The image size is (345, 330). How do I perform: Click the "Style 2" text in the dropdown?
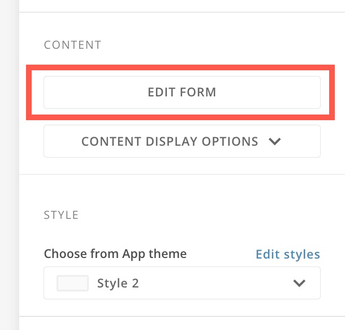(x=118, y=283)
